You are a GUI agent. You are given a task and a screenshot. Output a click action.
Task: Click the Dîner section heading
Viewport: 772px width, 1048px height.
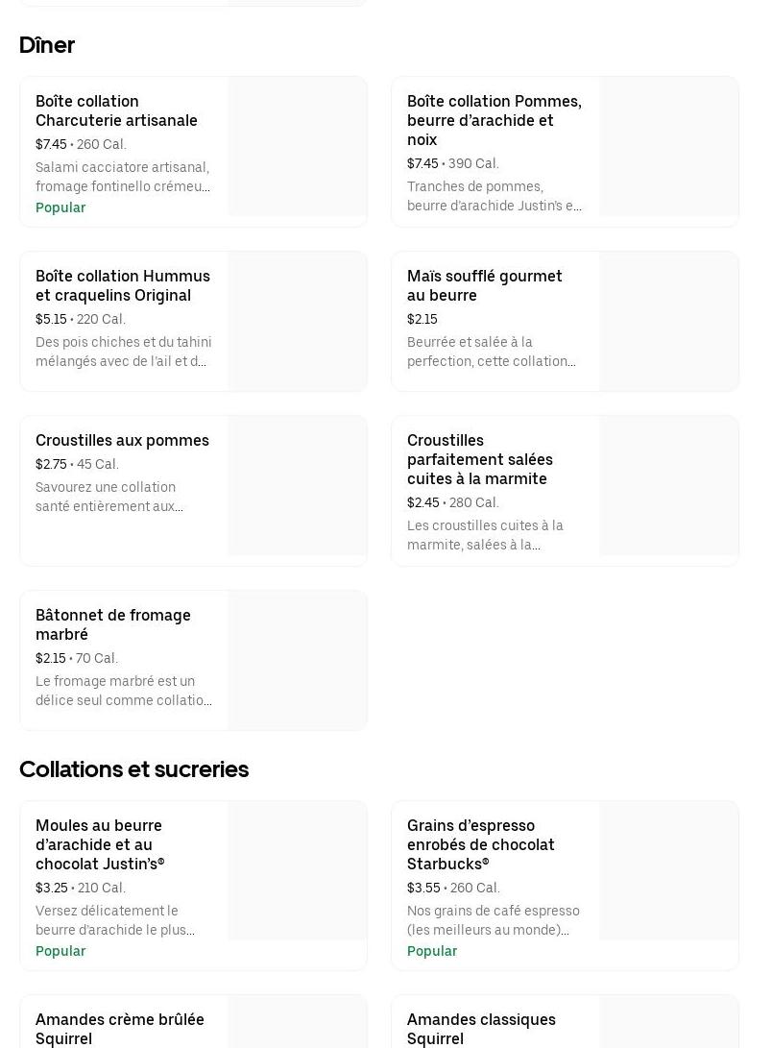point(47,45)
